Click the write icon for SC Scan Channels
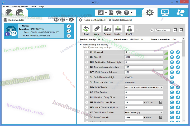 point(178,117)
